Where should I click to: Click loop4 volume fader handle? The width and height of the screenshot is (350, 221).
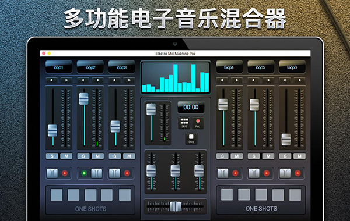tap(223, 105)
